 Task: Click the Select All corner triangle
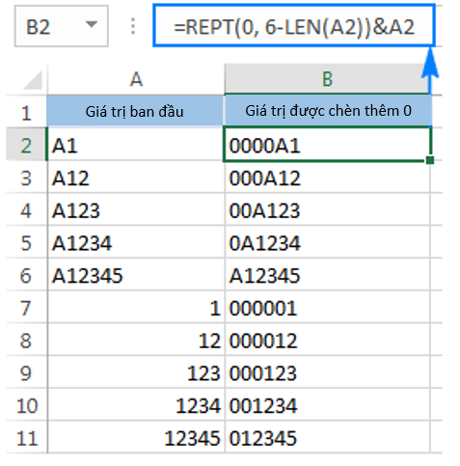click(33, 80)
